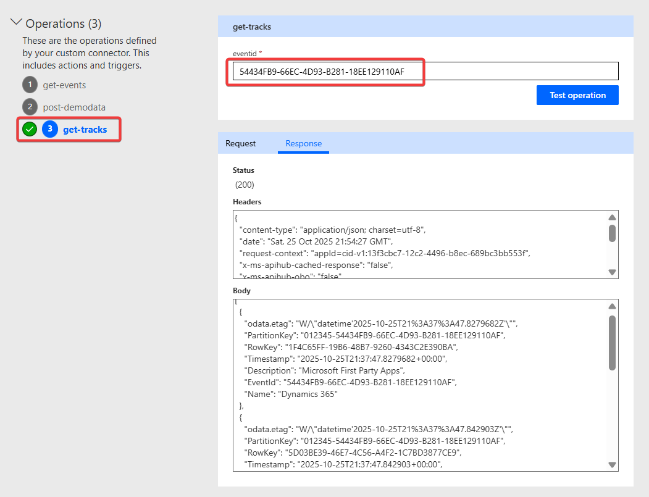
Task: Click the Test operation button
Action: (577, 94)
